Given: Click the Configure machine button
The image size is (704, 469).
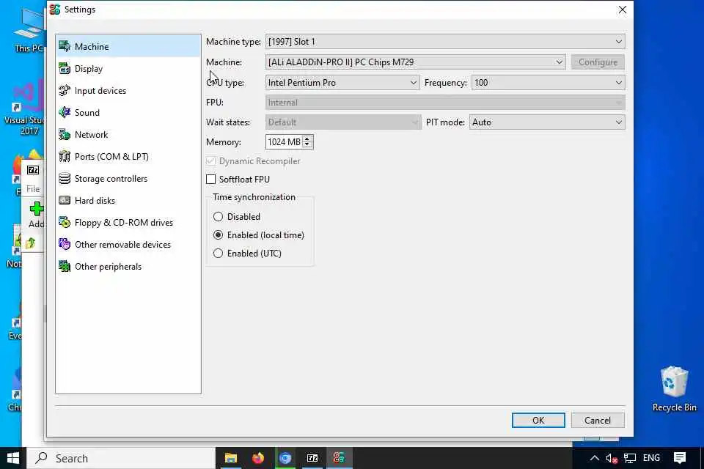Looking at the screenshot, I should pyautogui.click(x=598, y=62).
